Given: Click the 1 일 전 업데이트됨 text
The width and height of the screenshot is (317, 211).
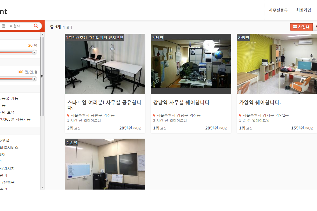Looking at the screenshot, I should click(x=254, y=121).
